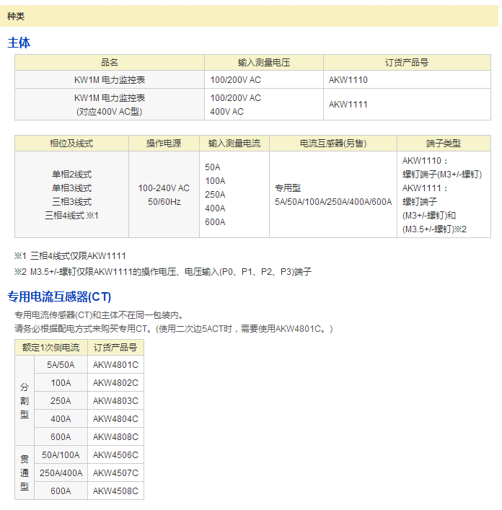This screenshot has width=502, height=510.
Task: Click the 400V AC voltage entry
Action: click(x=226, y=112)
